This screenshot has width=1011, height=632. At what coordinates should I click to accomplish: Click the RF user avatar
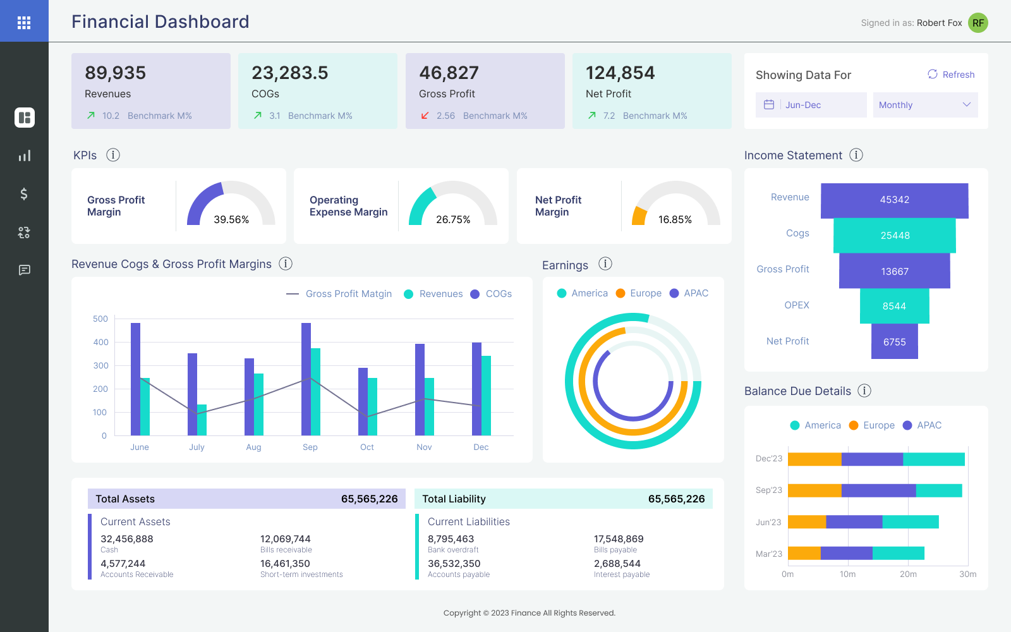978,23
